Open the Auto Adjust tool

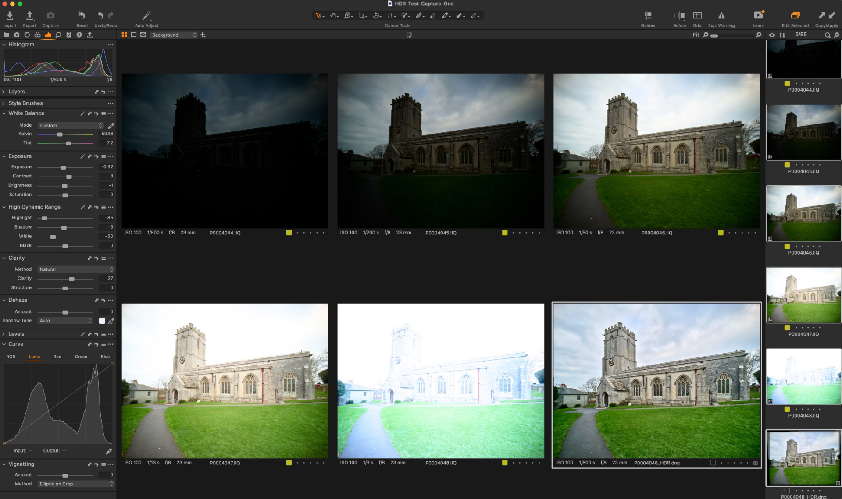[146, 15]
